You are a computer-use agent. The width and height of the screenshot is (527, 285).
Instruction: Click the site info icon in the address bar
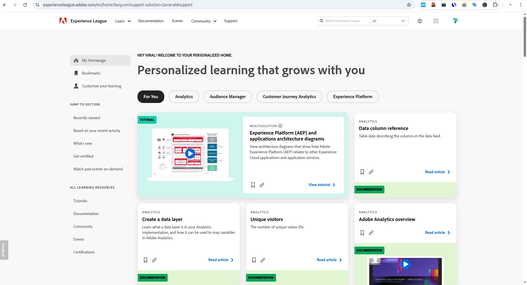(37, 5)
